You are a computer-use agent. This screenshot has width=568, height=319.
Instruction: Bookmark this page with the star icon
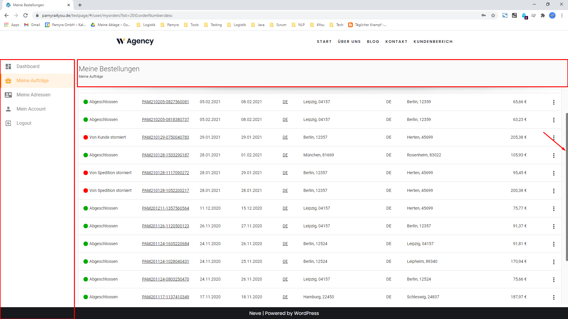pos(493,15)
